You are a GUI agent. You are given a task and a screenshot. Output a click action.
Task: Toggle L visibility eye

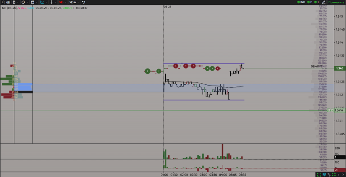(x=317, y=2)
